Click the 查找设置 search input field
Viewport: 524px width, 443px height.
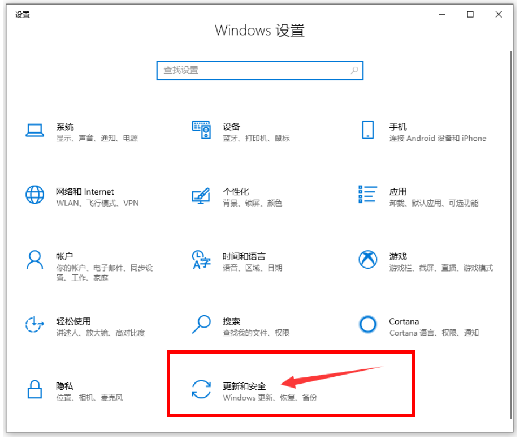(x=254, y=70)
